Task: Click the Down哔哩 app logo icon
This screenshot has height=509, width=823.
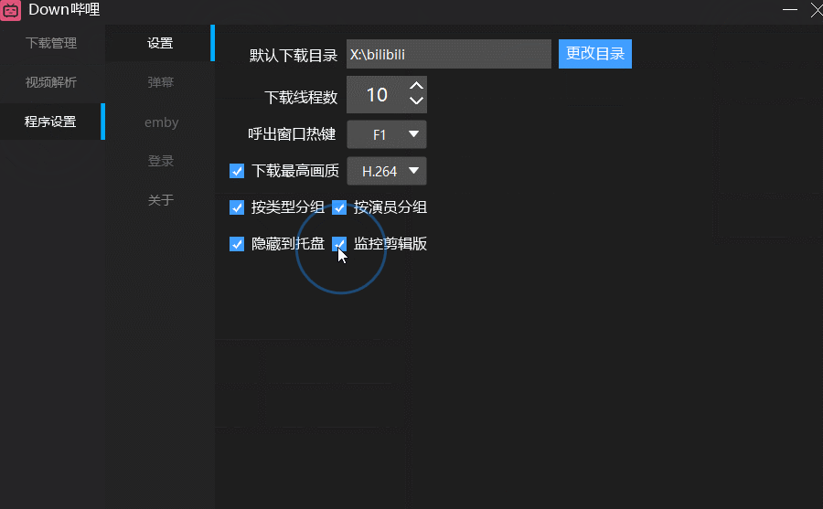Action: click(12, 10)
